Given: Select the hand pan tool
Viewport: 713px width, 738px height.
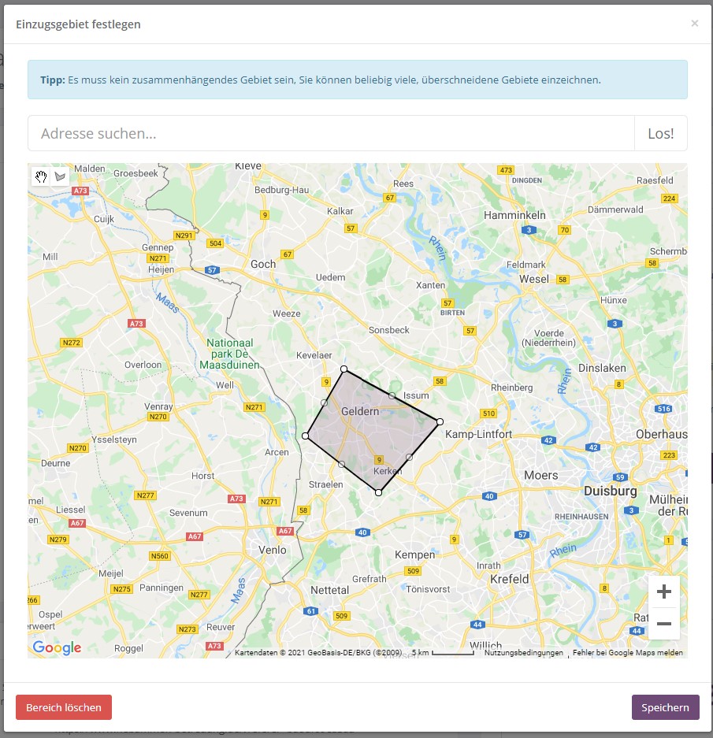Looking at the screenshot, I should pyautogui.click(x=41, y=177).
